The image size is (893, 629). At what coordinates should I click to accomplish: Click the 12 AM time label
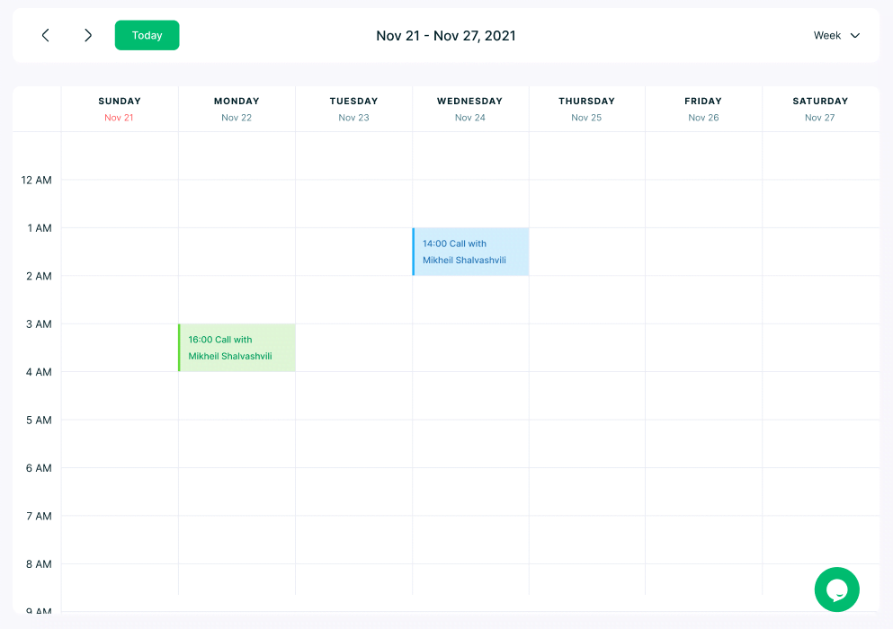37,180
